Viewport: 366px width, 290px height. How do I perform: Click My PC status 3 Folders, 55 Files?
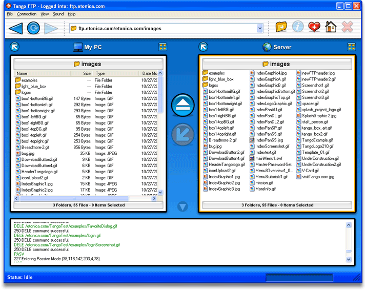89,205
